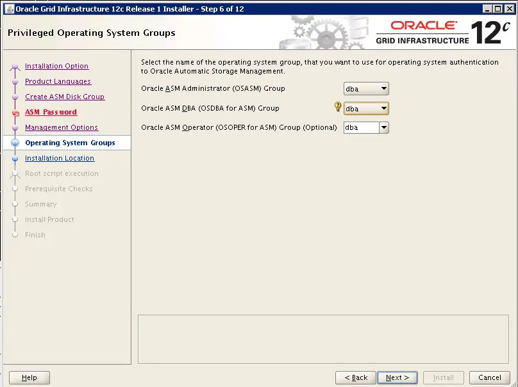Click the Installation Location step bullet

[x=15, y=158]
